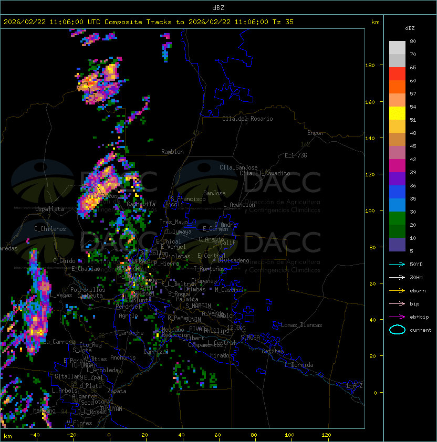Image resolution: width=437 pixels, height=442 pixels.
Task: Click the 'V_Flores' map label
Action: tap(79, 423)
